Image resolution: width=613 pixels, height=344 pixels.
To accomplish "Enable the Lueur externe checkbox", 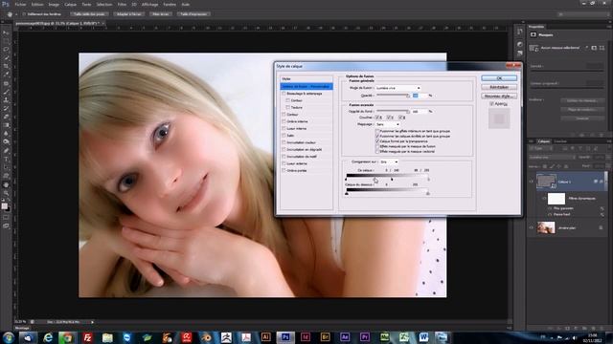I will (x=284, y=163).
